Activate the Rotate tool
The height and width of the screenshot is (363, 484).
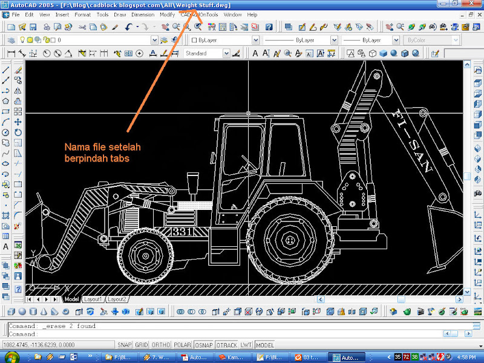(x=18, y=132)
